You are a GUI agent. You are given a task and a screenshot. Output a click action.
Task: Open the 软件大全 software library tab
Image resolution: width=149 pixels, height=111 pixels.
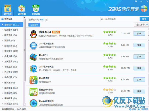[x=8, y=10]
